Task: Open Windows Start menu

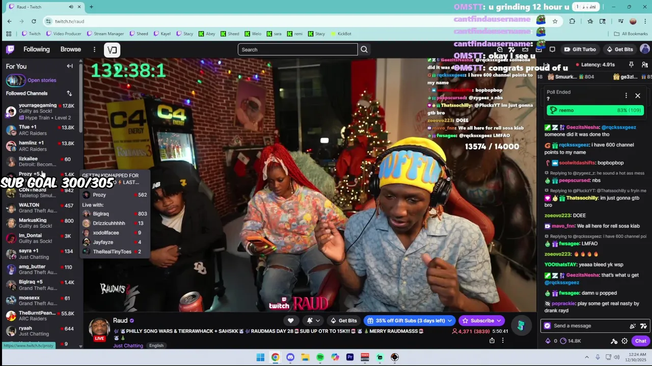Action: (260, 357)
